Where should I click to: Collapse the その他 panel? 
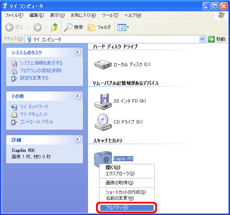coord(78,96)
